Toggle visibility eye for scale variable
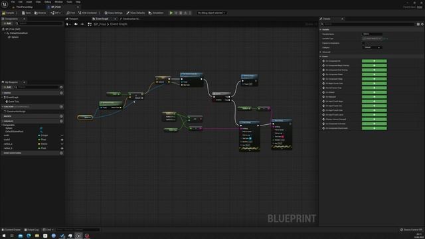This screenshot has height=239, width=425. click(62, 135)
